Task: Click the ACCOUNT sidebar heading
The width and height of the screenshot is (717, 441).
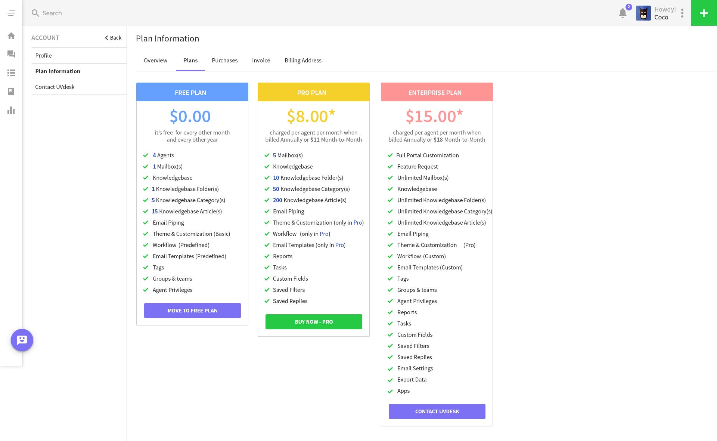Action: click(45, 38)
